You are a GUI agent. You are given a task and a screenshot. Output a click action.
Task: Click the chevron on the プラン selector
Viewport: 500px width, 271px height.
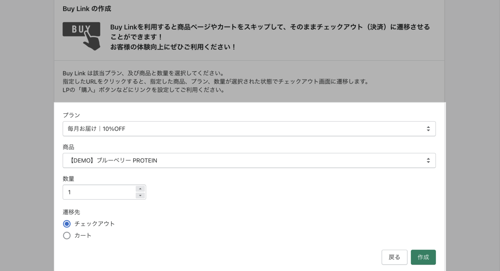(x=428, y=129)
